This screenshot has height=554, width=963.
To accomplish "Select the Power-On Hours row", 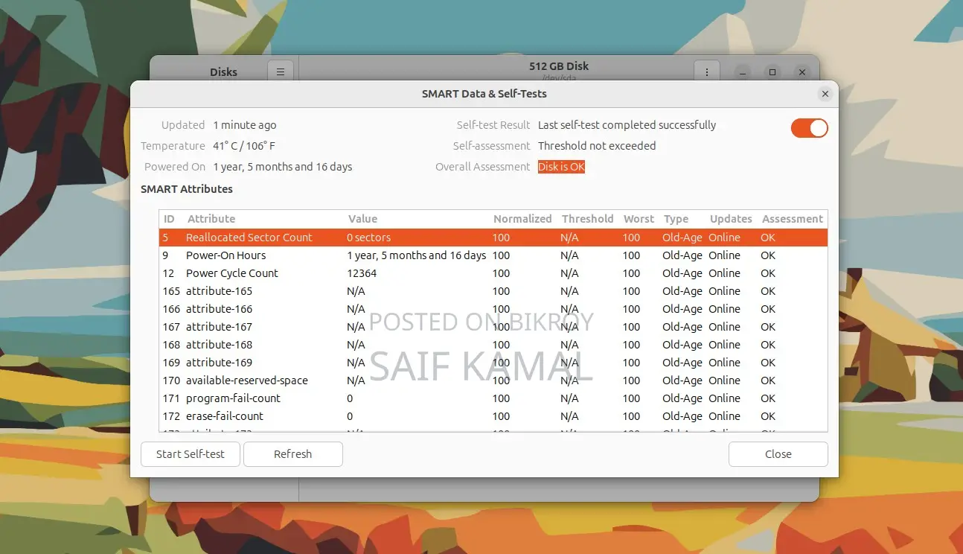I will [493, 255].
